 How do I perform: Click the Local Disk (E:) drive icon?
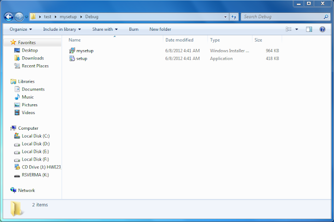17,152
